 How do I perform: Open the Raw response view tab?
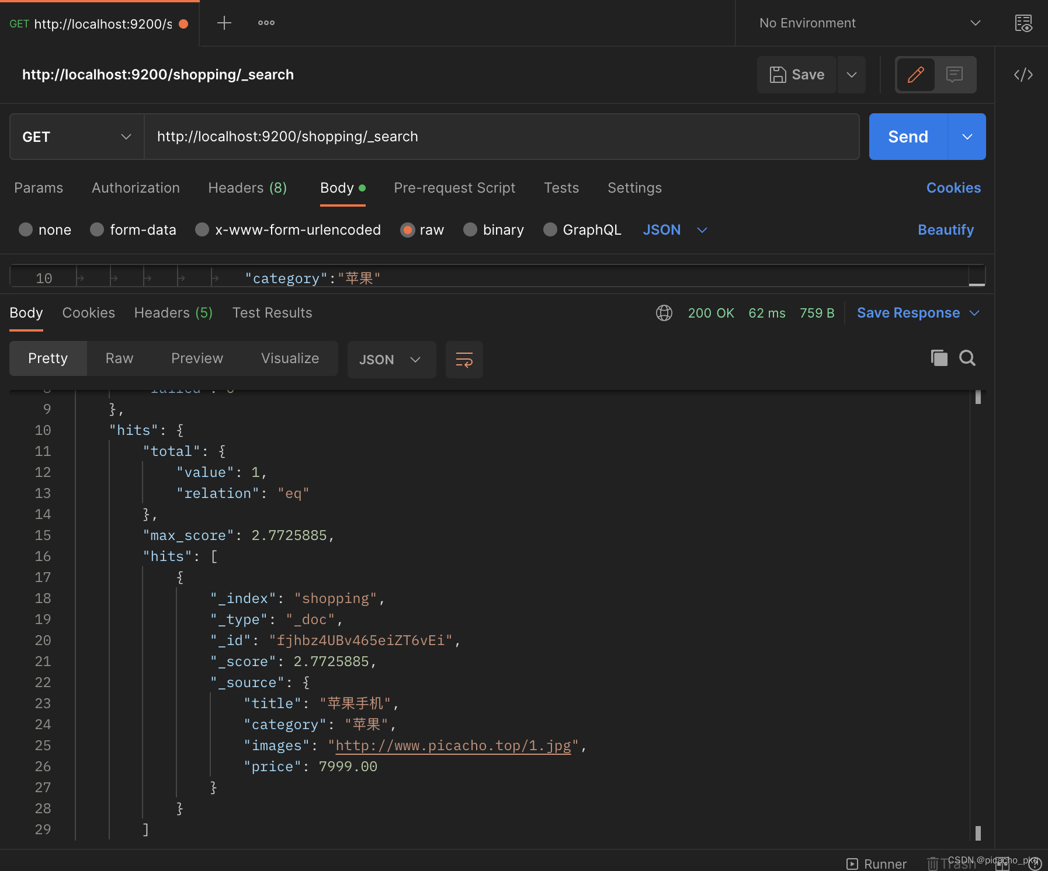[x=119, y=358]
